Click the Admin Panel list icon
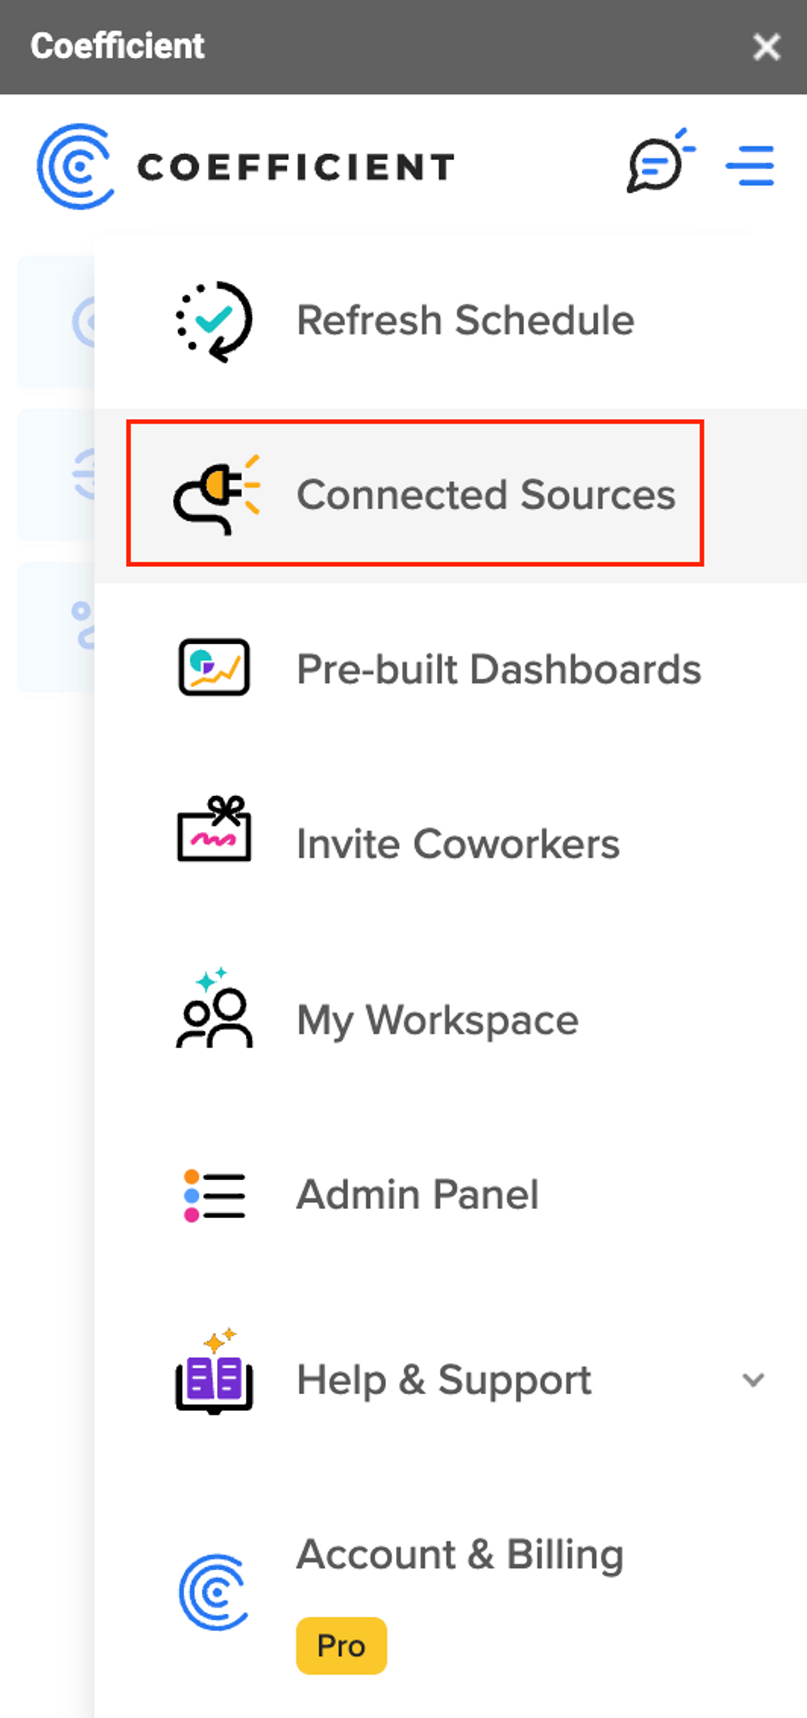Viewport: 807px width, 1718px height. 214,1195
